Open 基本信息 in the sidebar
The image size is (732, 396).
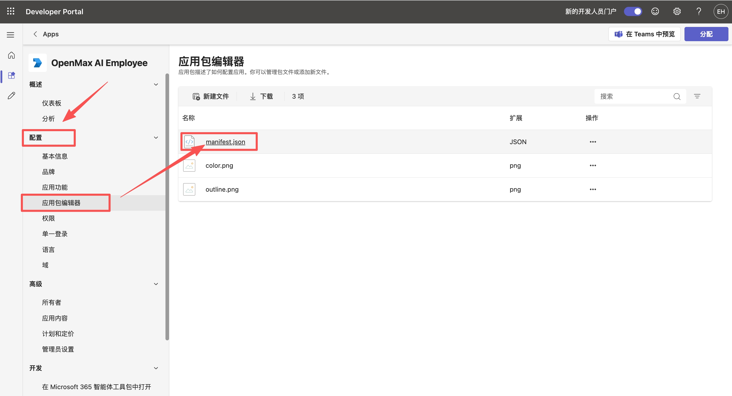[55, 156]
